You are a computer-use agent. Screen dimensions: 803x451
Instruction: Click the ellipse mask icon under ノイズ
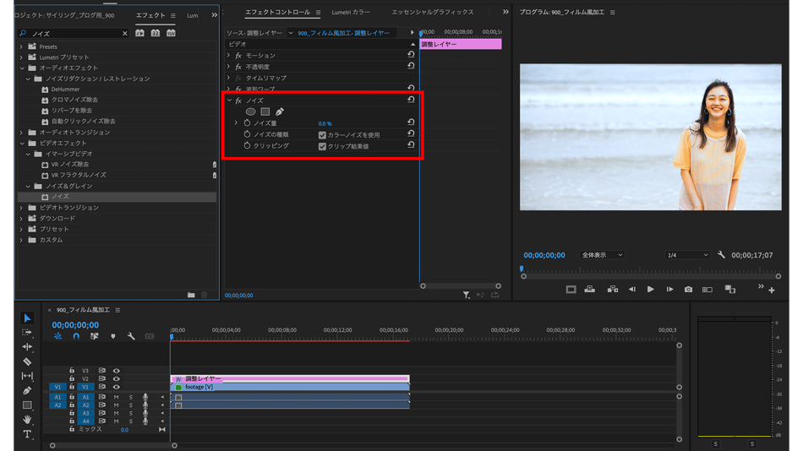pos(250,111)
